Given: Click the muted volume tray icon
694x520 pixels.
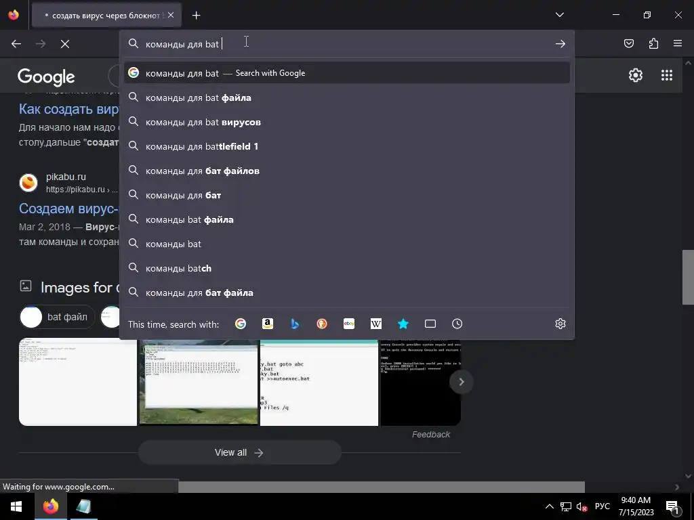Looking at the screenshot, I should click(x=581, y=506).
